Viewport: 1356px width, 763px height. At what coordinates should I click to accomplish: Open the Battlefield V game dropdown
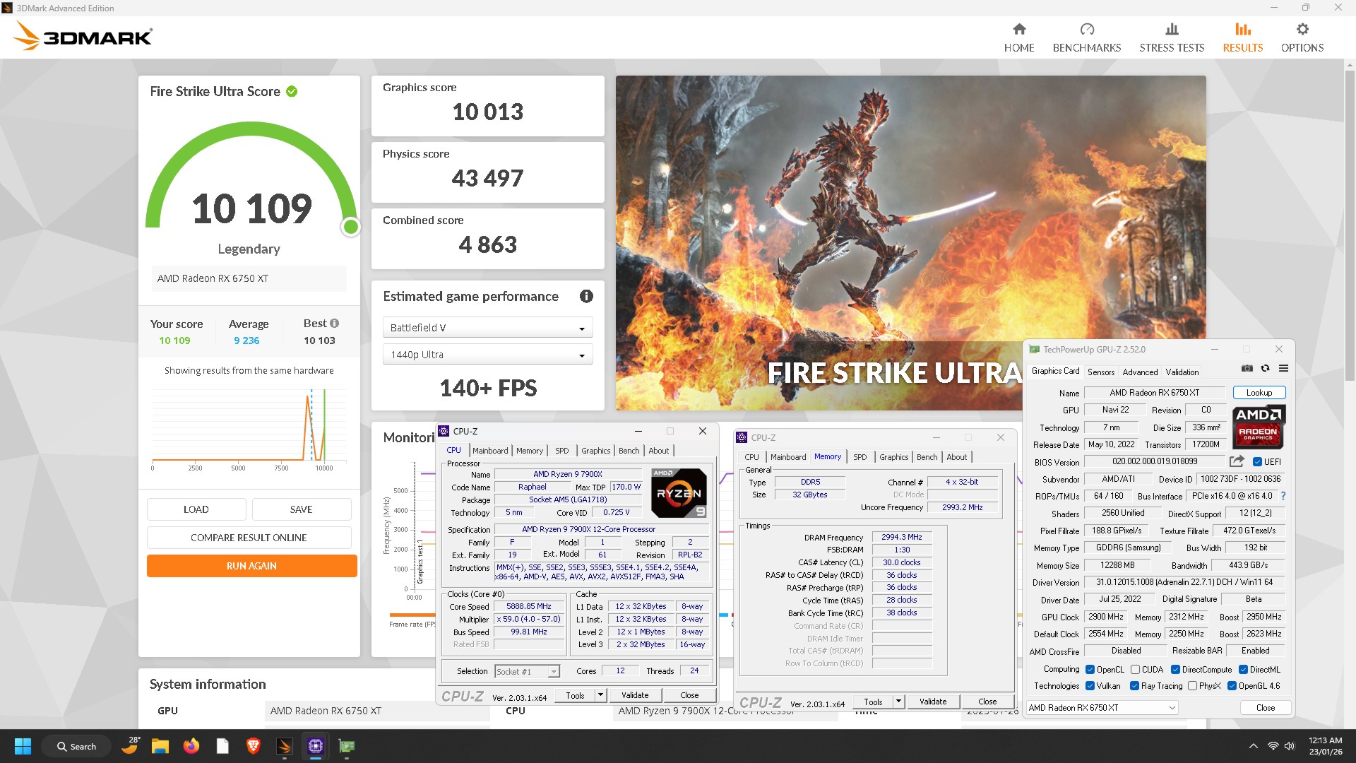tap(487, 328)
